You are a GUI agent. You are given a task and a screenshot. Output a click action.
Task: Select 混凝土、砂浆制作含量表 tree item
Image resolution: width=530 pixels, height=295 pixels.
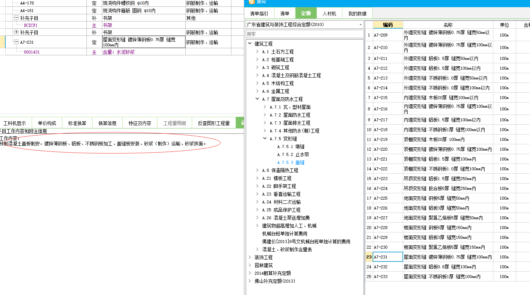[287, 249]
